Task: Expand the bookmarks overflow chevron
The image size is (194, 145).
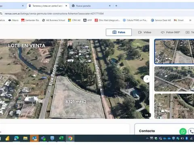Action: tap(190, 20)
